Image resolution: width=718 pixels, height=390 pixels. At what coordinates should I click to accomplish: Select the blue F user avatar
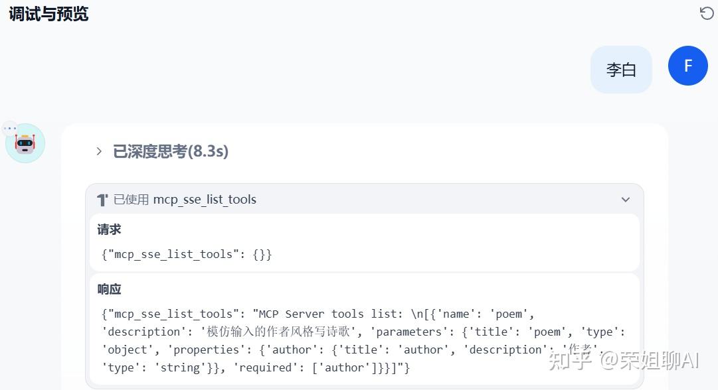click(x=687, y=66)
